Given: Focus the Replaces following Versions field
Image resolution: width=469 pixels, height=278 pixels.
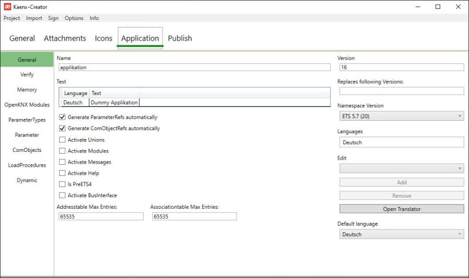Looking at the screenshot, I should (x=402, y=91).
